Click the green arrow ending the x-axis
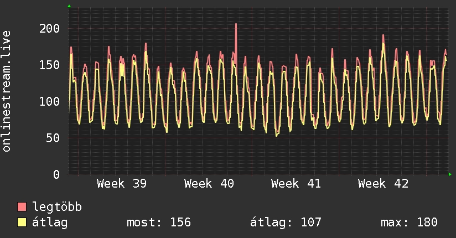Viewport: 456px width, 238px height. point(450,174)
